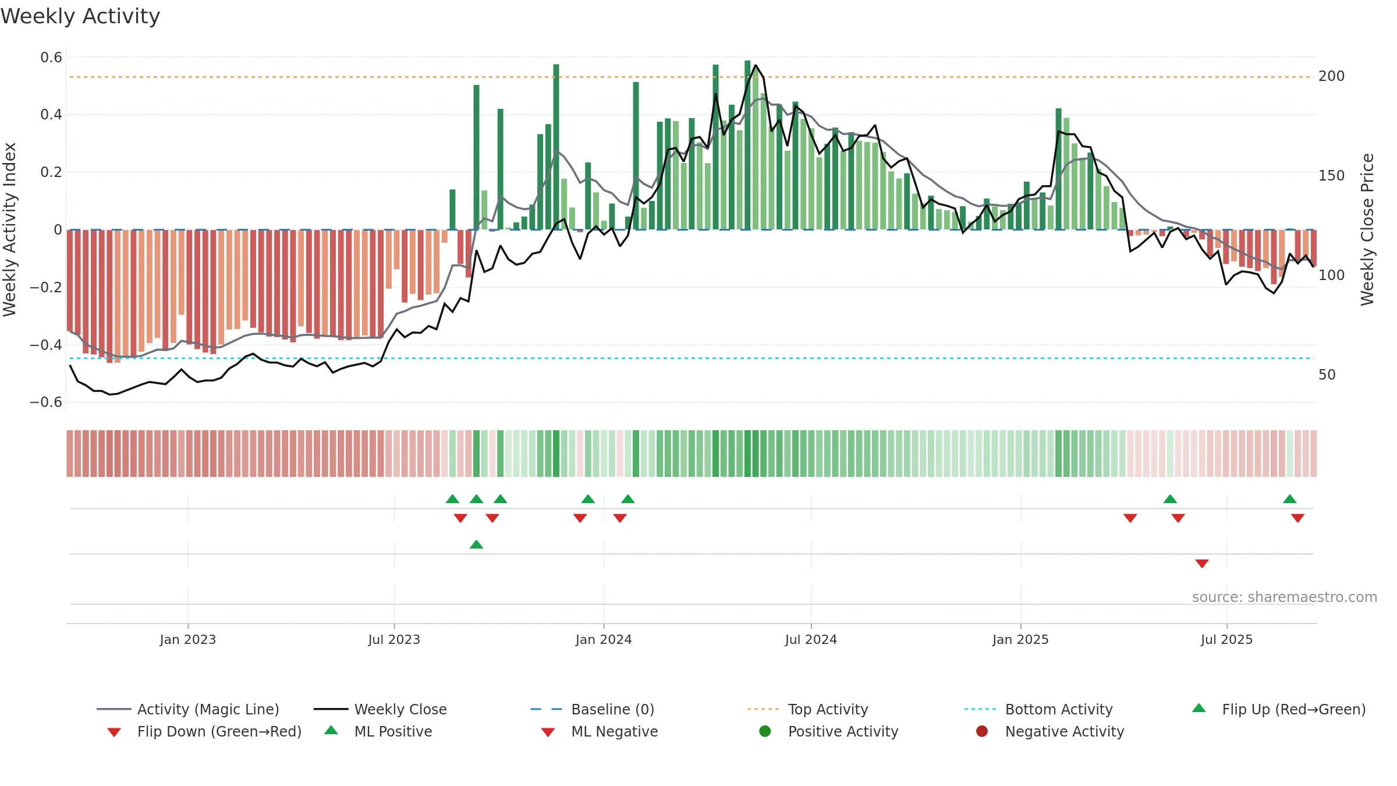This screenshot has height=786, width=1397.
Task: Click the lone ML Positive green triangle marker
Action: click(x=476, y=544)
